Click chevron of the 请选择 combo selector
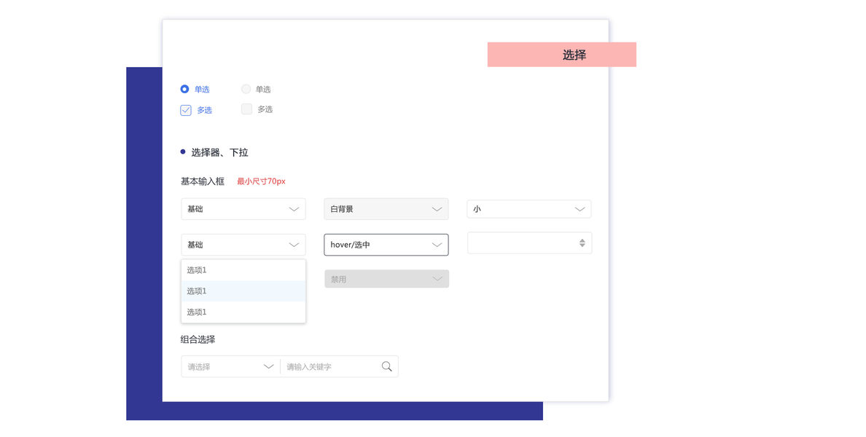 tap(268, 366)
